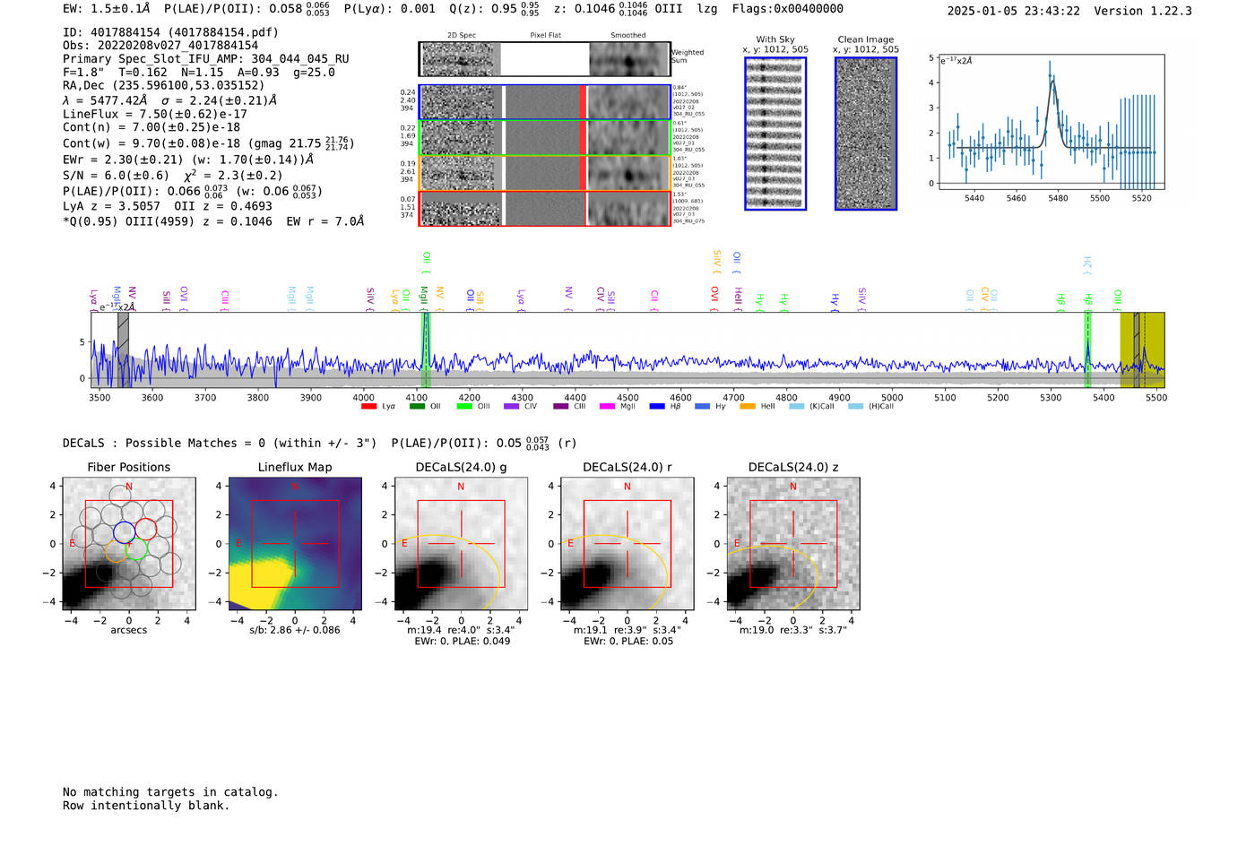Open the Lineflux Map image
The width and height of the screenshot is (1255, 854).
(295, 544)
